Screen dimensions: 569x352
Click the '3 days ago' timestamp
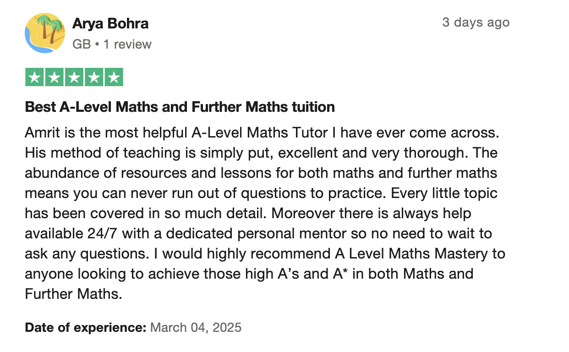coord(476,22)
